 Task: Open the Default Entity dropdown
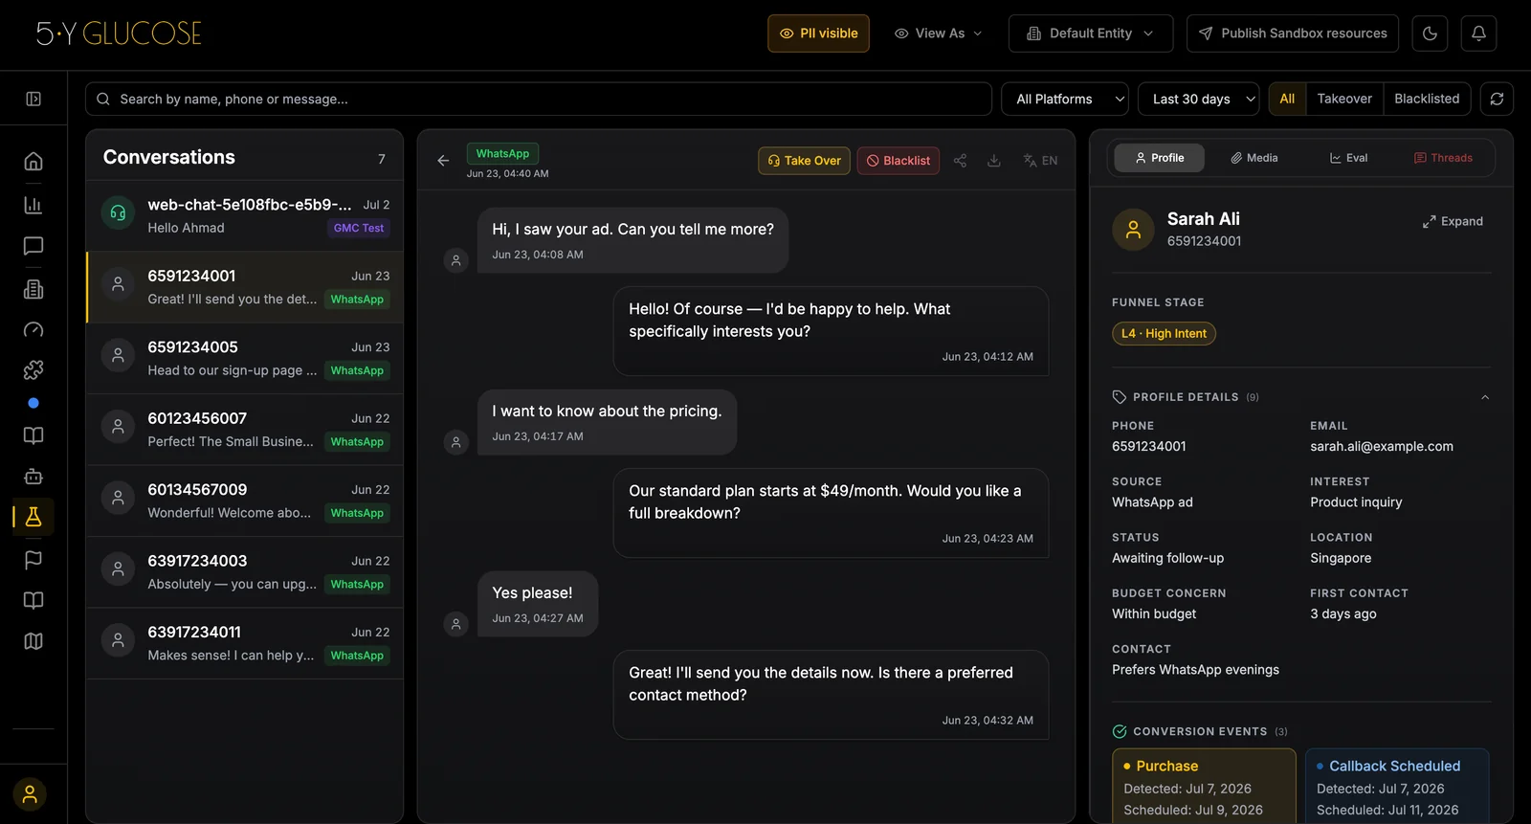1091,33
